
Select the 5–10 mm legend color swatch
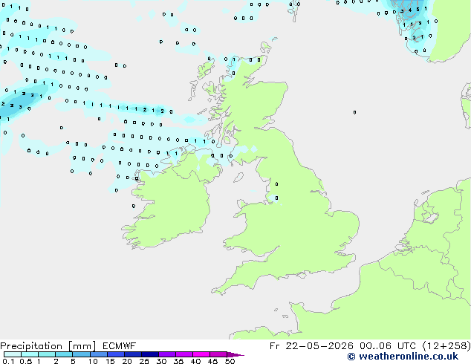coord(81,354)
